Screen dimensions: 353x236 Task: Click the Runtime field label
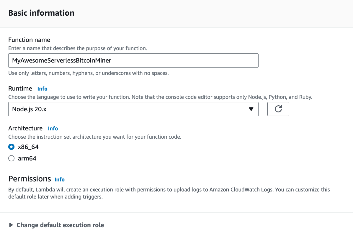coord(20,88)
